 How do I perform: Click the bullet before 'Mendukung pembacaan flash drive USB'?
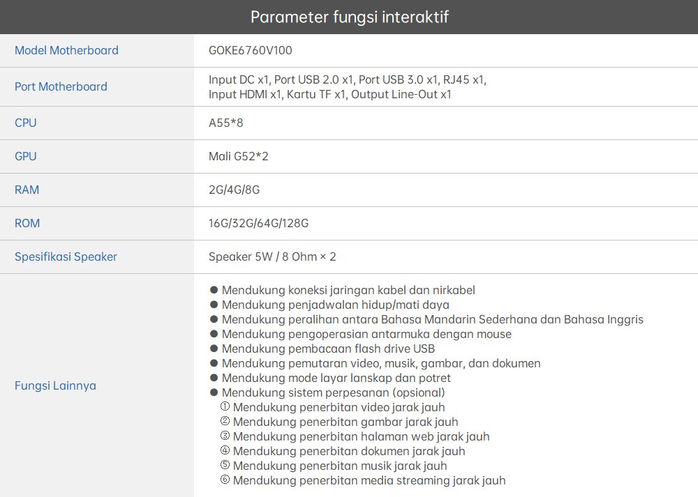tap(214, 349)
